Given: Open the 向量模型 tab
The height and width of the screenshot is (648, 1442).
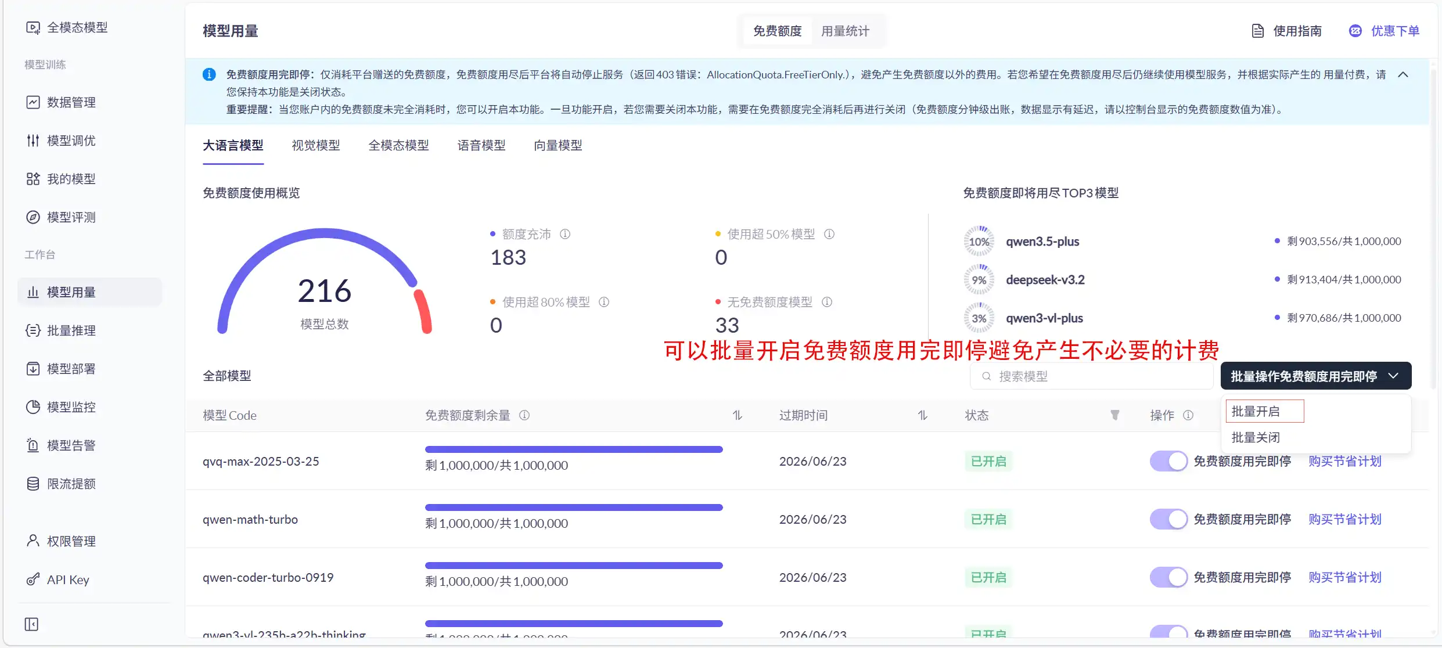Looking at the screenshot, I should (558, 146).
